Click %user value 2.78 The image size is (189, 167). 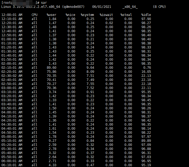click(x=52, y=149)
